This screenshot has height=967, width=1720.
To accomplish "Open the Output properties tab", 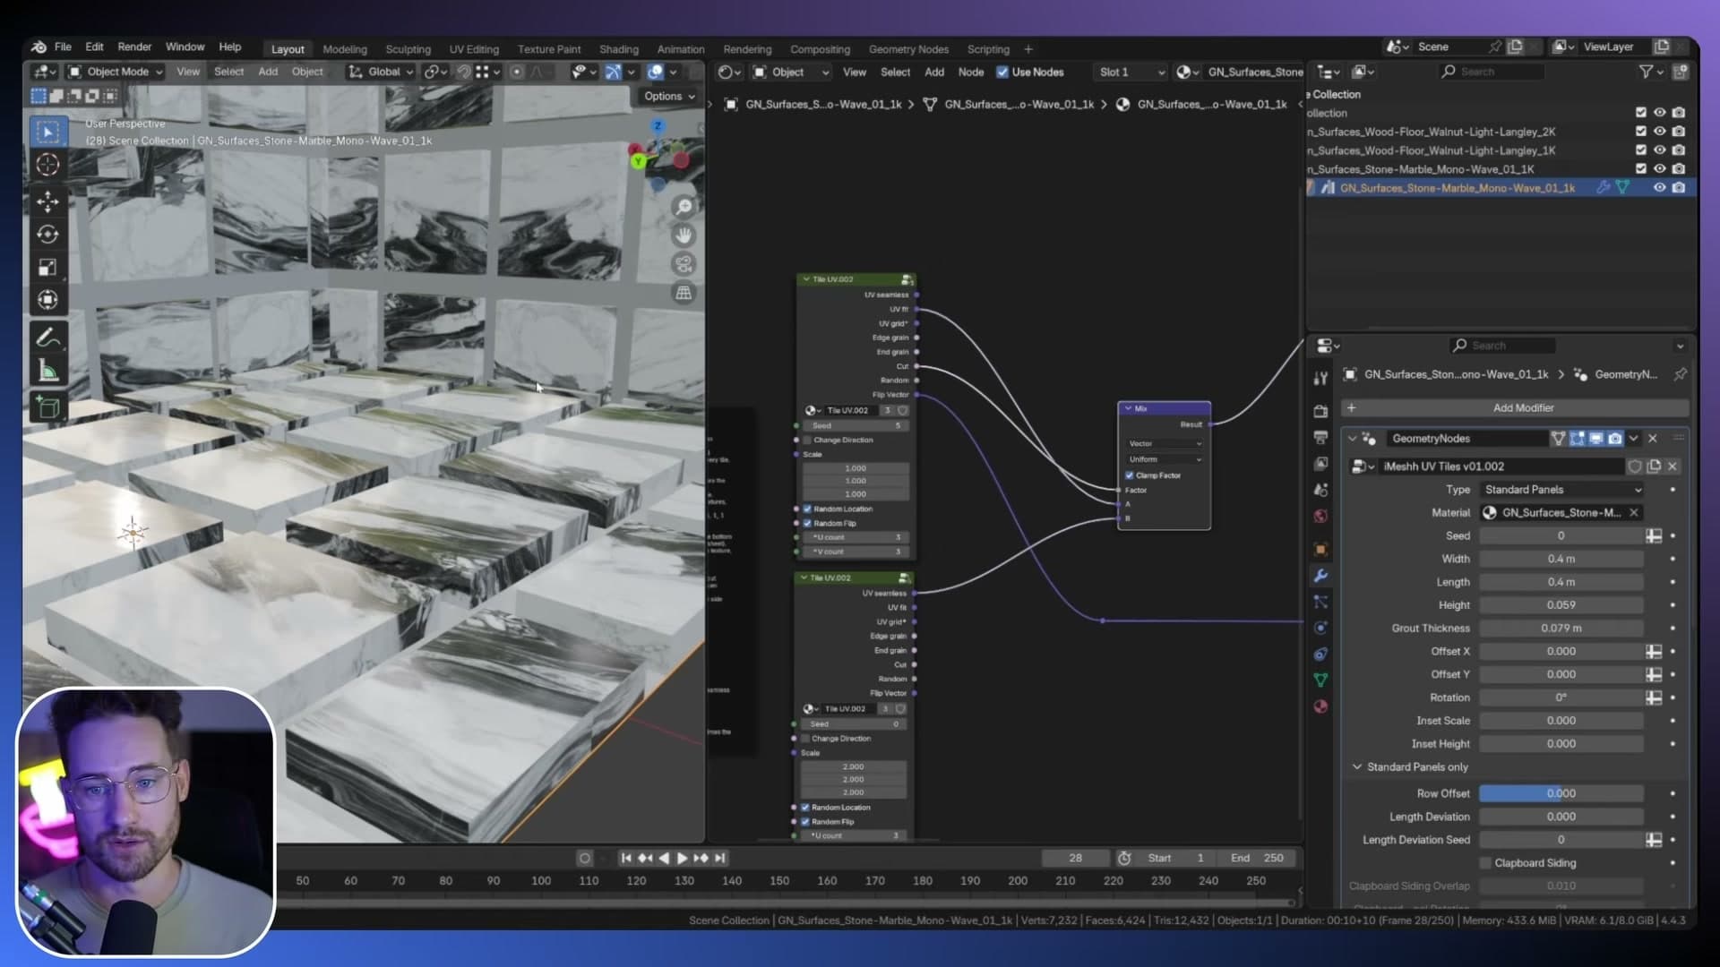I will (x=1320, y=438).
